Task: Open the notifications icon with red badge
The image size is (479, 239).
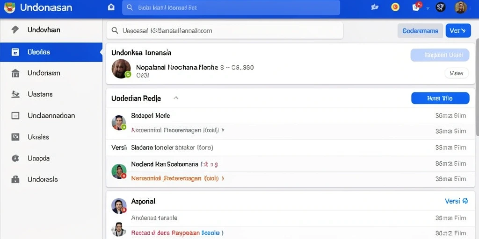Action: coord(417,7)
